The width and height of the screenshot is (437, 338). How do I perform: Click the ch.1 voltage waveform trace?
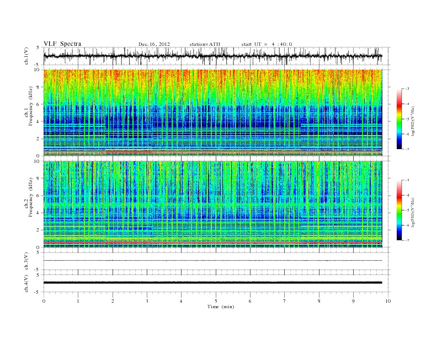(212, 56)
